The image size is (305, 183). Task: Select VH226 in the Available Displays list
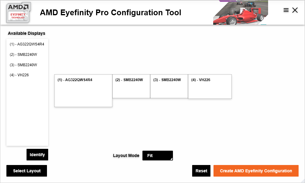(19, 75)
